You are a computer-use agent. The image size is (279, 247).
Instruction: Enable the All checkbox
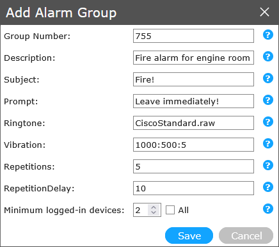[x=170, y=210]
